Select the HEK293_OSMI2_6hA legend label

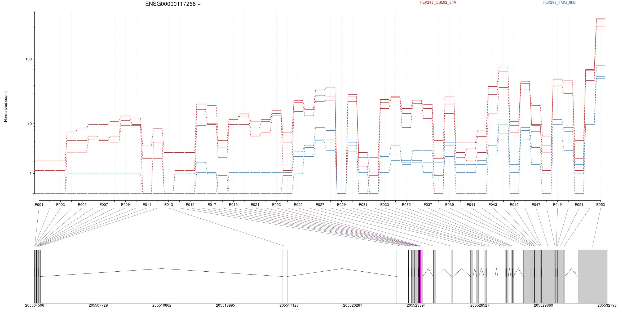pos(438,3)
